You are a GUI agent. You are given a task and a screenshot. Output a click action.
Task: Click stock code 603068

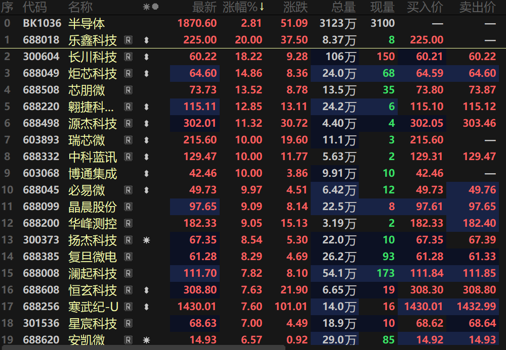click(x=41, y=173)
